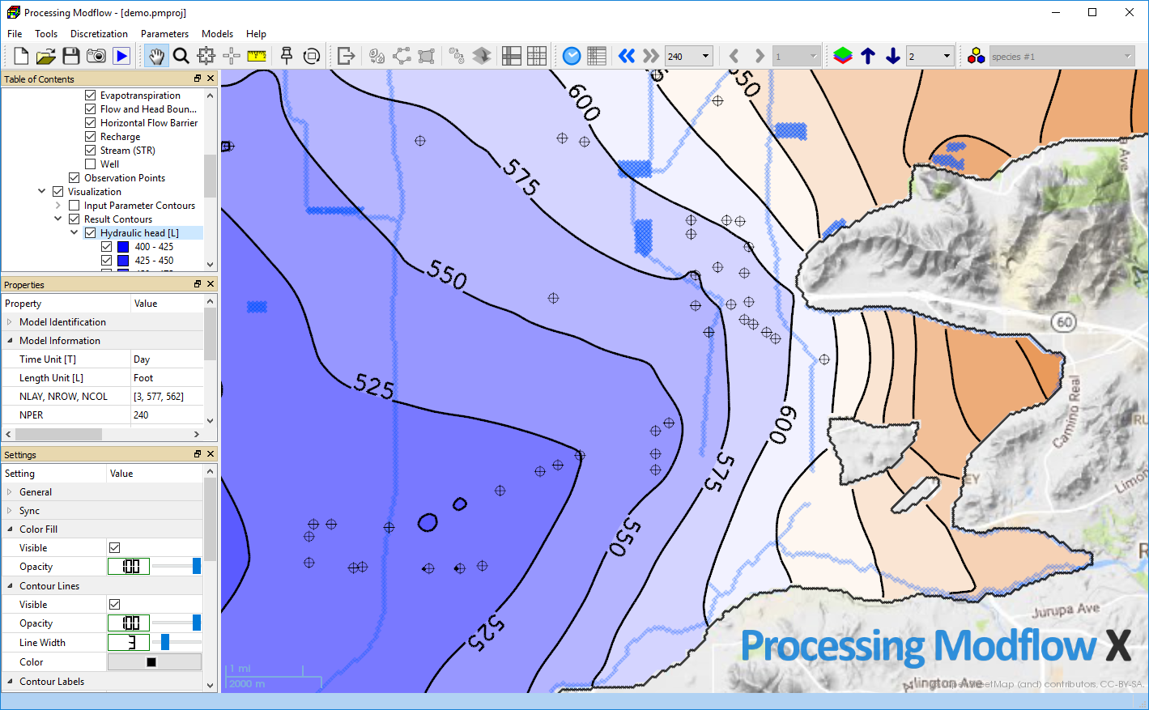This screenshot has height=710, width=1149.
Task: Close the Settings panel
Action: (x=211, y=454)
